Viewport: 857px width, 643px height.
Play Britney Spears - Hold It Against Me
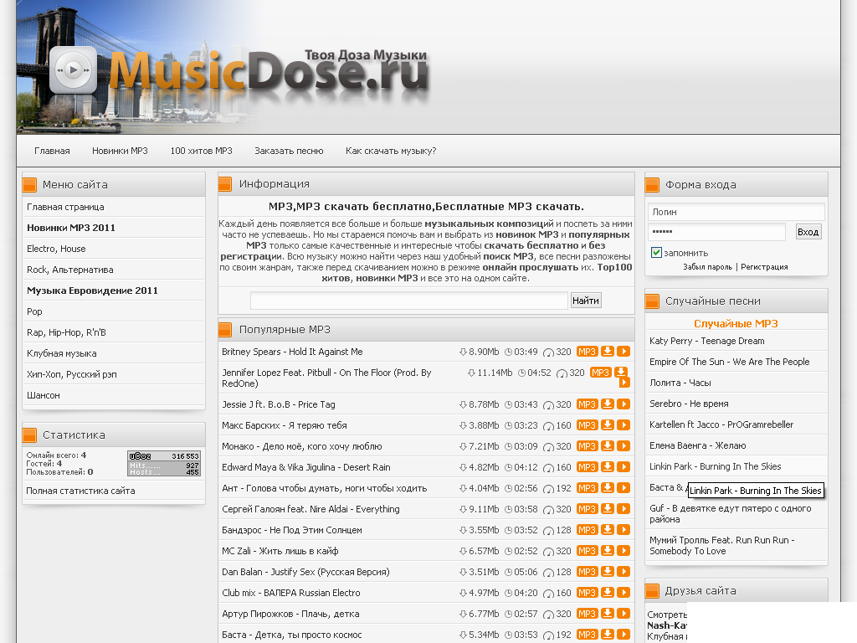pyautogui.click(x=624, y=352)
